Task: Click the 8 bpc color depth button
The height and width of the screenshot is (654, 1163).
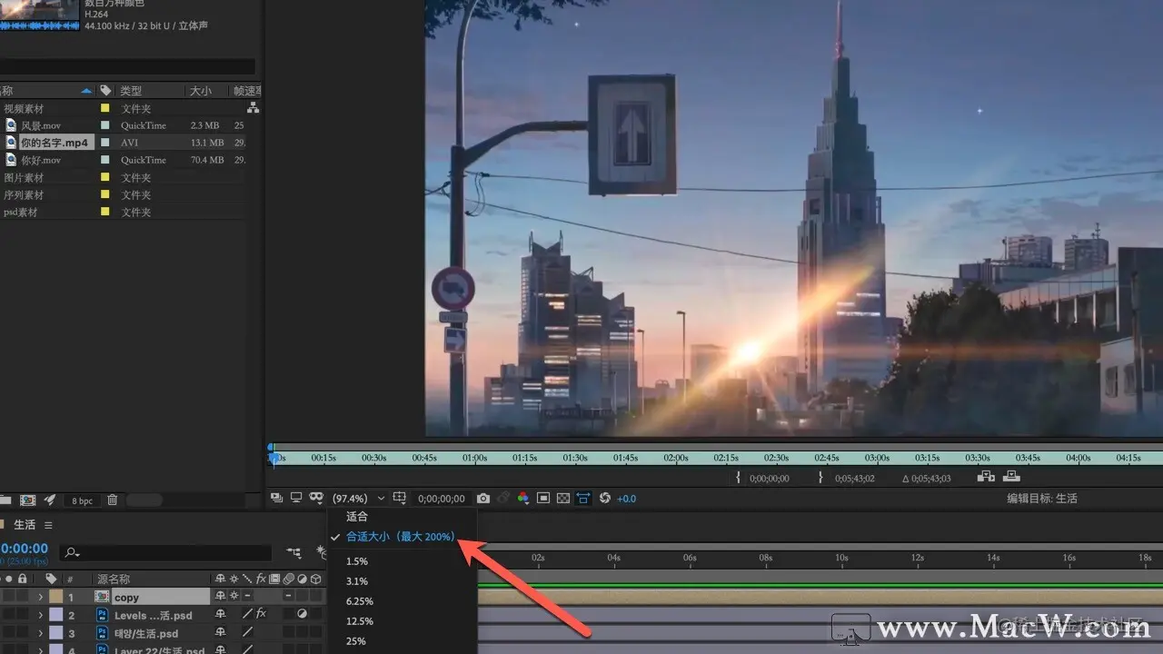Action: pyautogui.click(x=82, y=500)
